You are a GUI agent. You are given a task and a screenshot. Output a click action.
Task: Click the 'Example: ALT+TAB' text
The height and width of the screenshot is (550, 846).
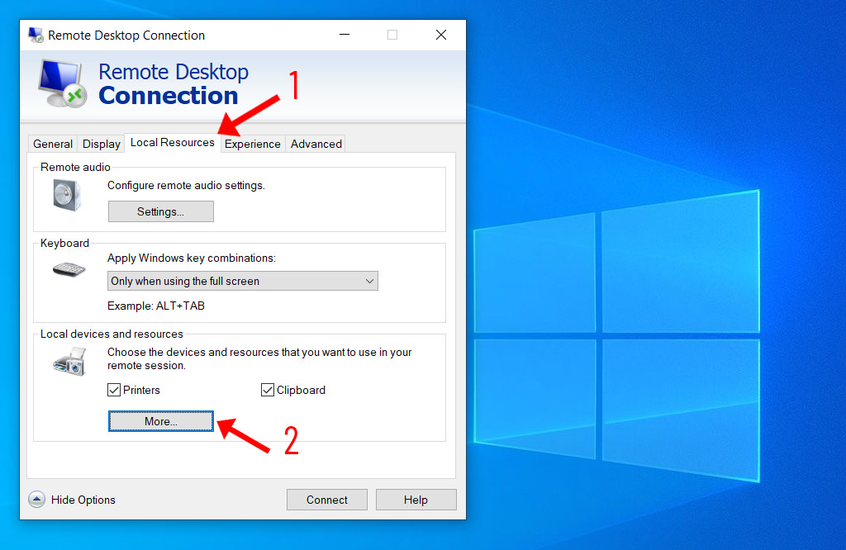pos(156,306)
